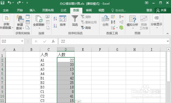
Task: Collapse the ribbon with the arrow
Action: 168,34
